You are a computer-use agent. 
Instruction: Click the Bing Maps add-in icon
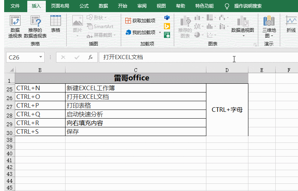tap(167, 26)
